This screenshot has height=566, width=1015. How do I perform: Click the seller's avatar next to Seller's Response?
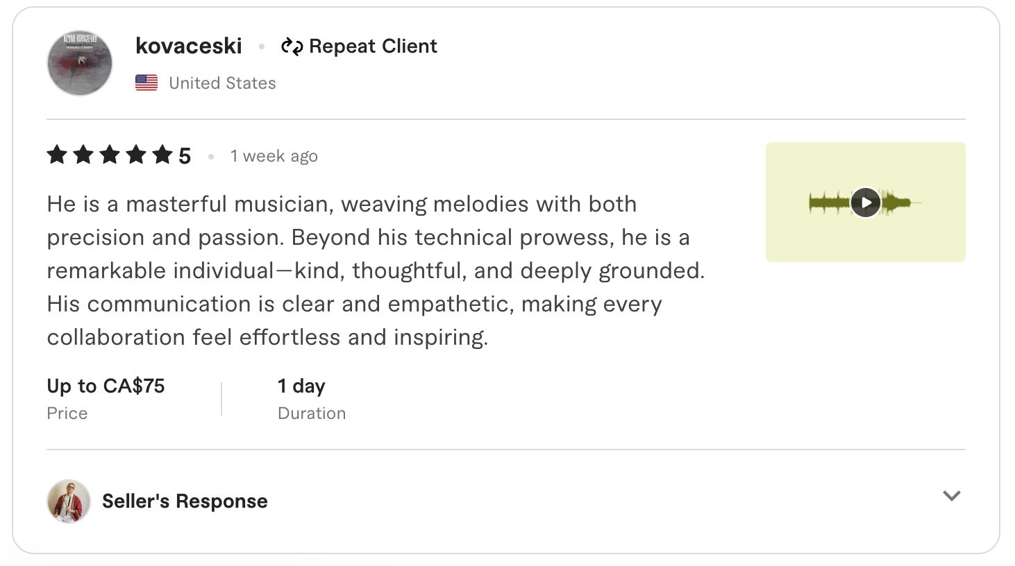(67, 501)
